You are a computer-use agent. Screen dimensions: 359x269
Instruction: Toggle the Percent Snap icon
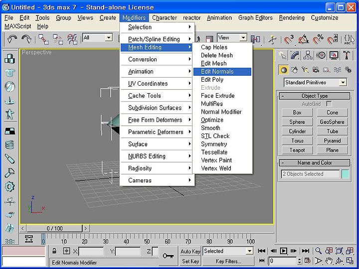[x=318, y=39]
